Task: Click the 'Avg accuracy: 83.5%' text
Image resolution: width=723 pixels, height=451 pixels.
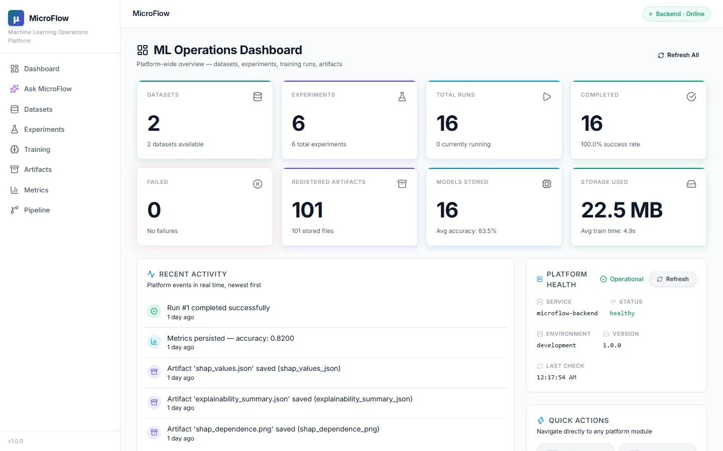Action: tap(466, 231)
